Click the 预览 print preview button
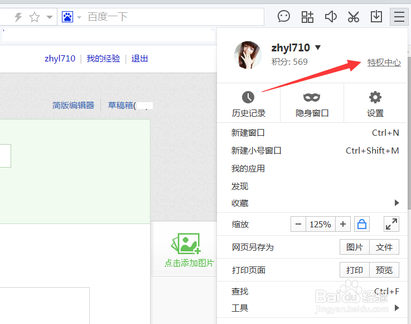Viewport: 411px width, 324px height. [384, 270]
